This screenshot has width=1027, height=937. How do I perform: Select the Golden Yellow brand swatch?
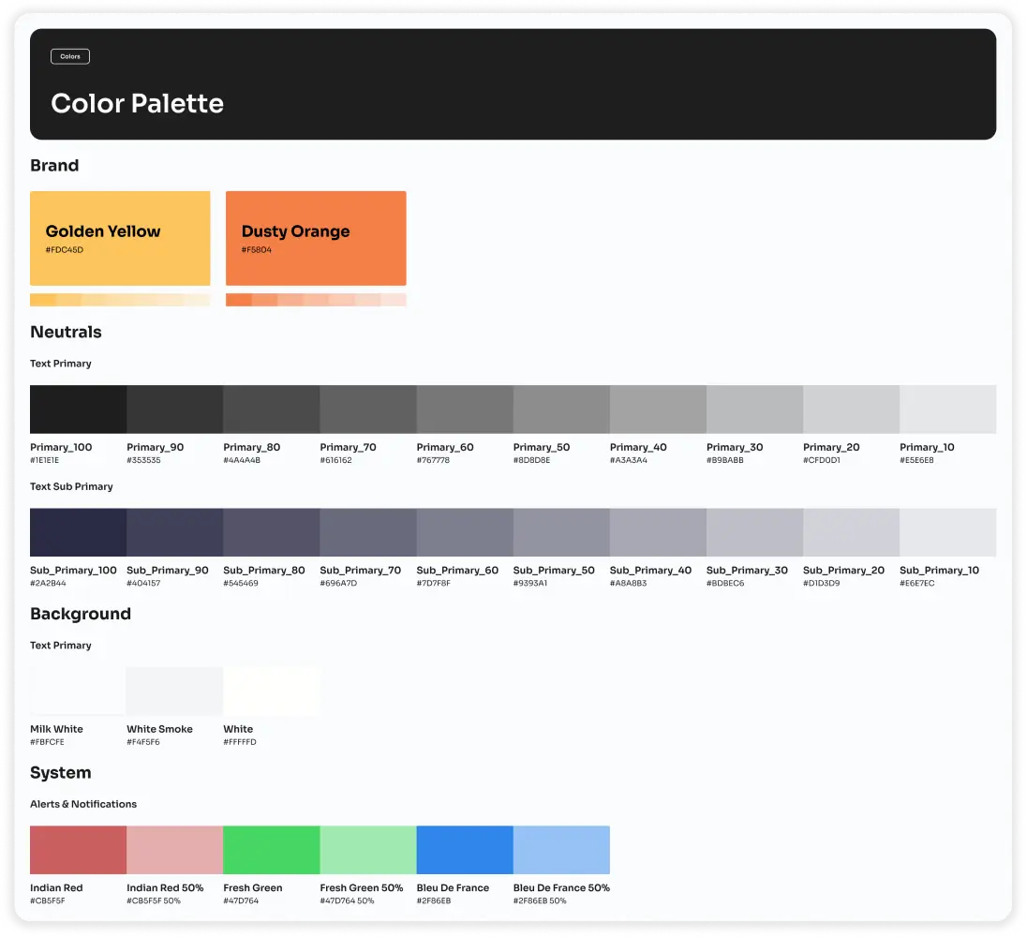point(120,237)
